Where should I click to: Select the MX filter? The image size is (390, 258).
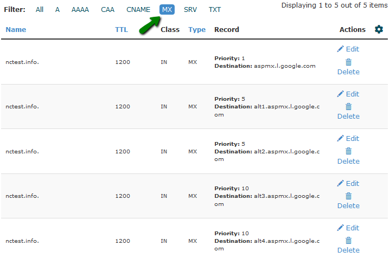tap(167, 9)
